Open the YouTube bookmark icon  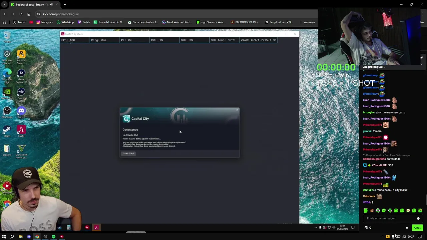click(31, 22)
